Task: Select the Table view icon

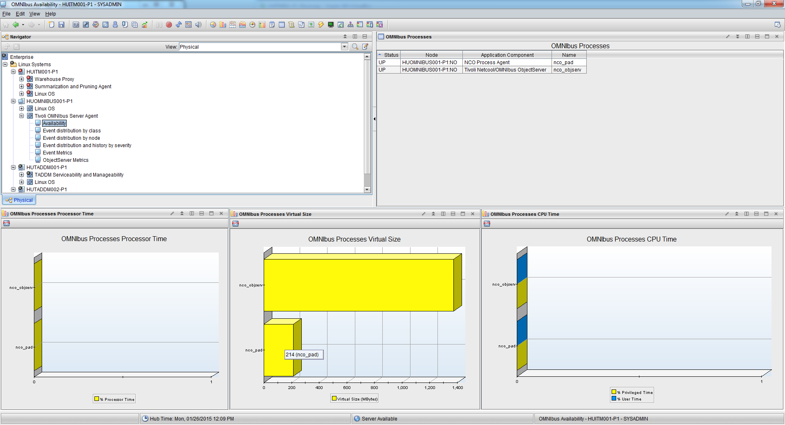Action: (282, 25)
